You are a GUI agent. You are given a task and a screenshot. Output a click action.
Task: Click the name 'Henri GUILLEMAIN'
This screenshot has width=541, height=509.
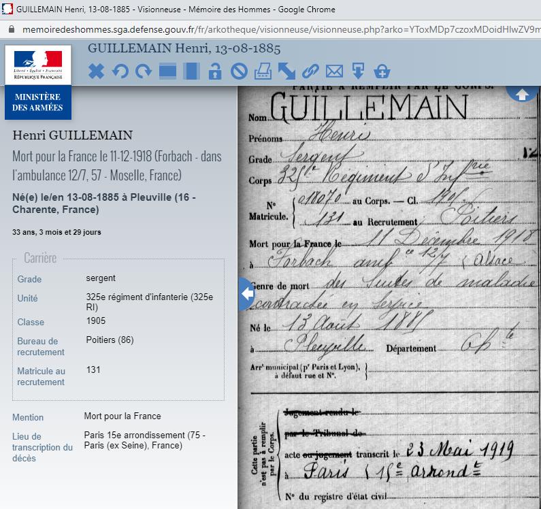[72, 135]
